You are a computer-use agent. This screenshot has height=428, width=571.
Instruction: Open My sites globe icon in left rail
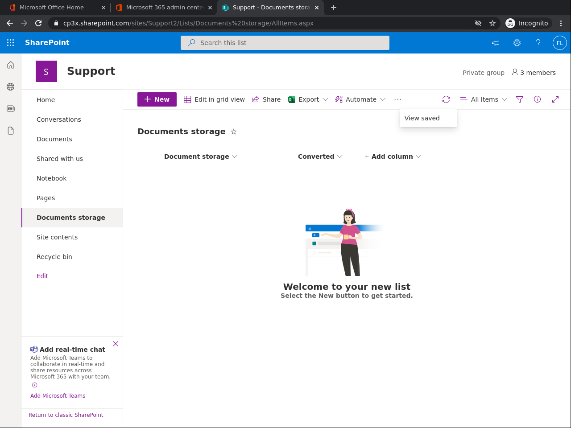click(11, 86)
